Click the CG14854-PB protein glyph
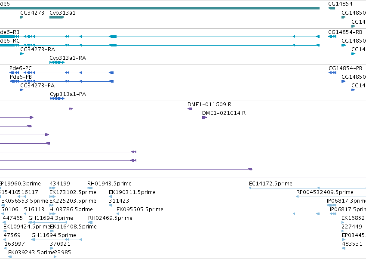Screen dimensions: 366x259 [x=332, y=73]
